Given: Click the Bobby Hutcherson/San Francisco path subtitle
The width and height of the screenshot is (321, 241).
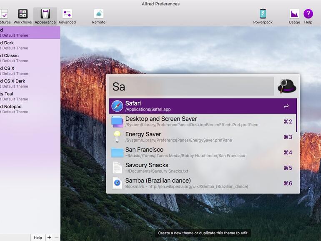Looking at the screenshot, I should coord(185,156).
